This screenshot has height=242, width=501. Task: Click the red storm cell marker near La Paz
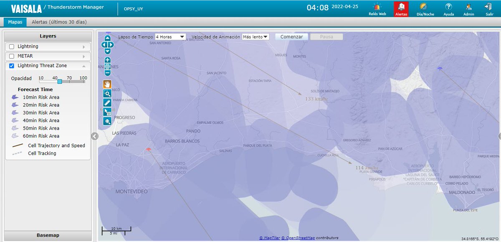[x=148, y=149]
